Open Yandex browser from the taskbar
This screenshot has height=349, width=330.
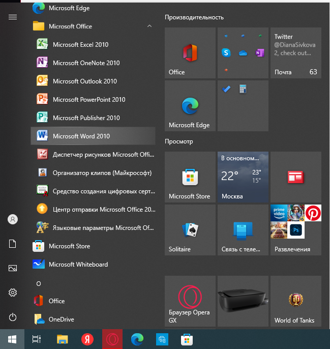(87, 339)
